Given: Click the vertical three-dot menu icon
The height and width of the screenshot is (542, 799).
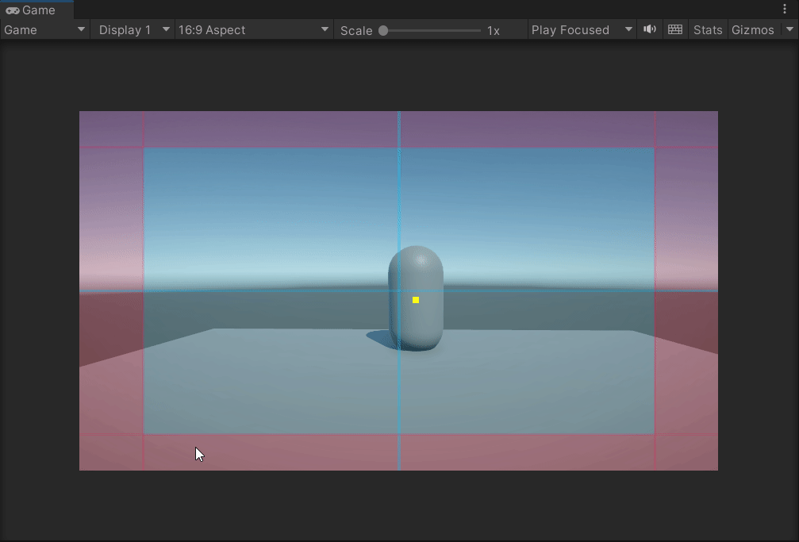Looking at the screenshot, I should click(786, 8).
